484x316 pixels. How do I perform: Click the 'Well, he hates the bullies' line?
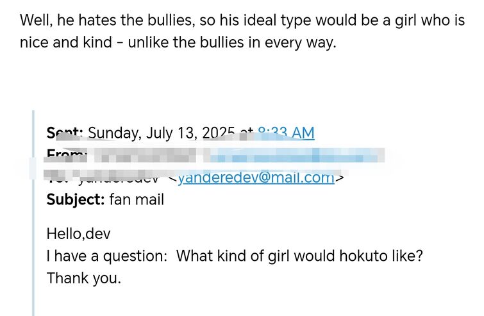(x=242, y=21)
